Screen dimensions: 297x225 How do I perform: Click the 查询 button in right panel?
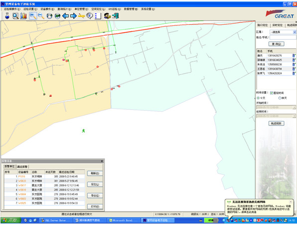pos(277,44)
